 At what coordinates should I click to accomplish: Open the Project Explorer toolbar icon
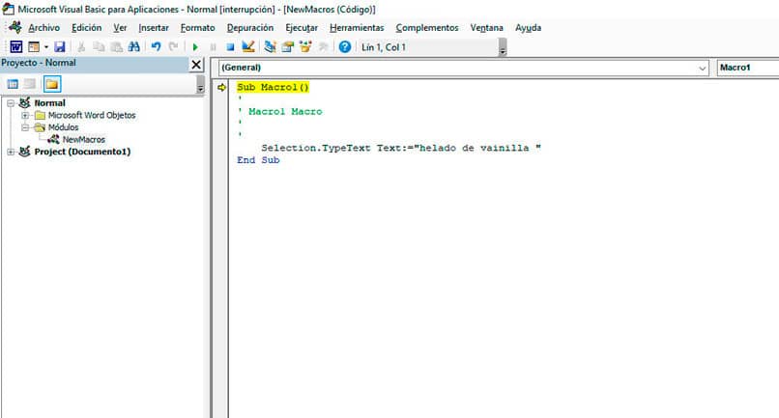pos(270,46)
